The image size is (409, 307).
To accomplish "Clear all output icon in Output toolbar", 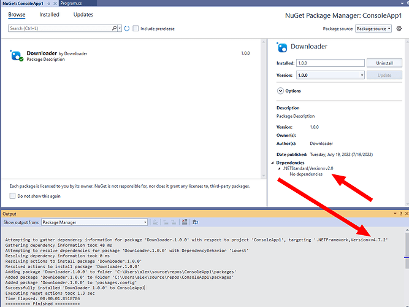I will coord(185,222).
